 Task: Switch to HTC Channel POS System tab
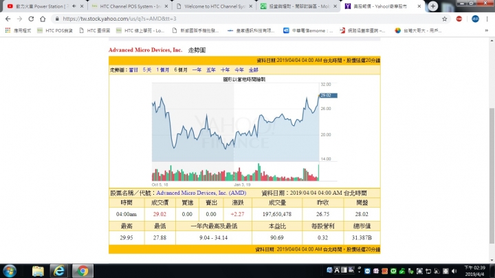pyautogui.click(x=129, y=6)
